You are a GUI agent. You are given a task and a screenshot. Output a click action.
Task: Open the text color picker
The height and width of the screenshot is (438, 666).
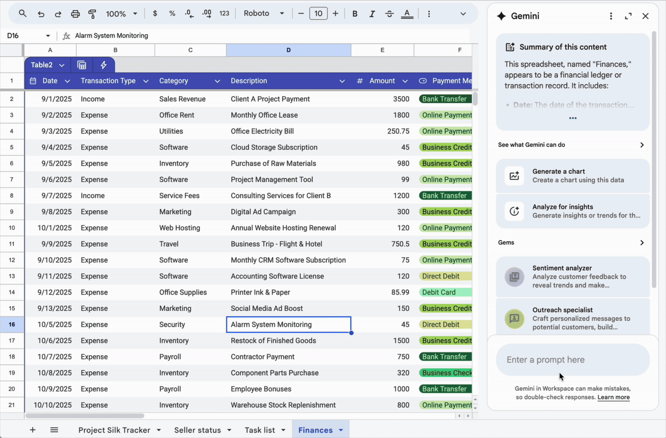(407, 14)
